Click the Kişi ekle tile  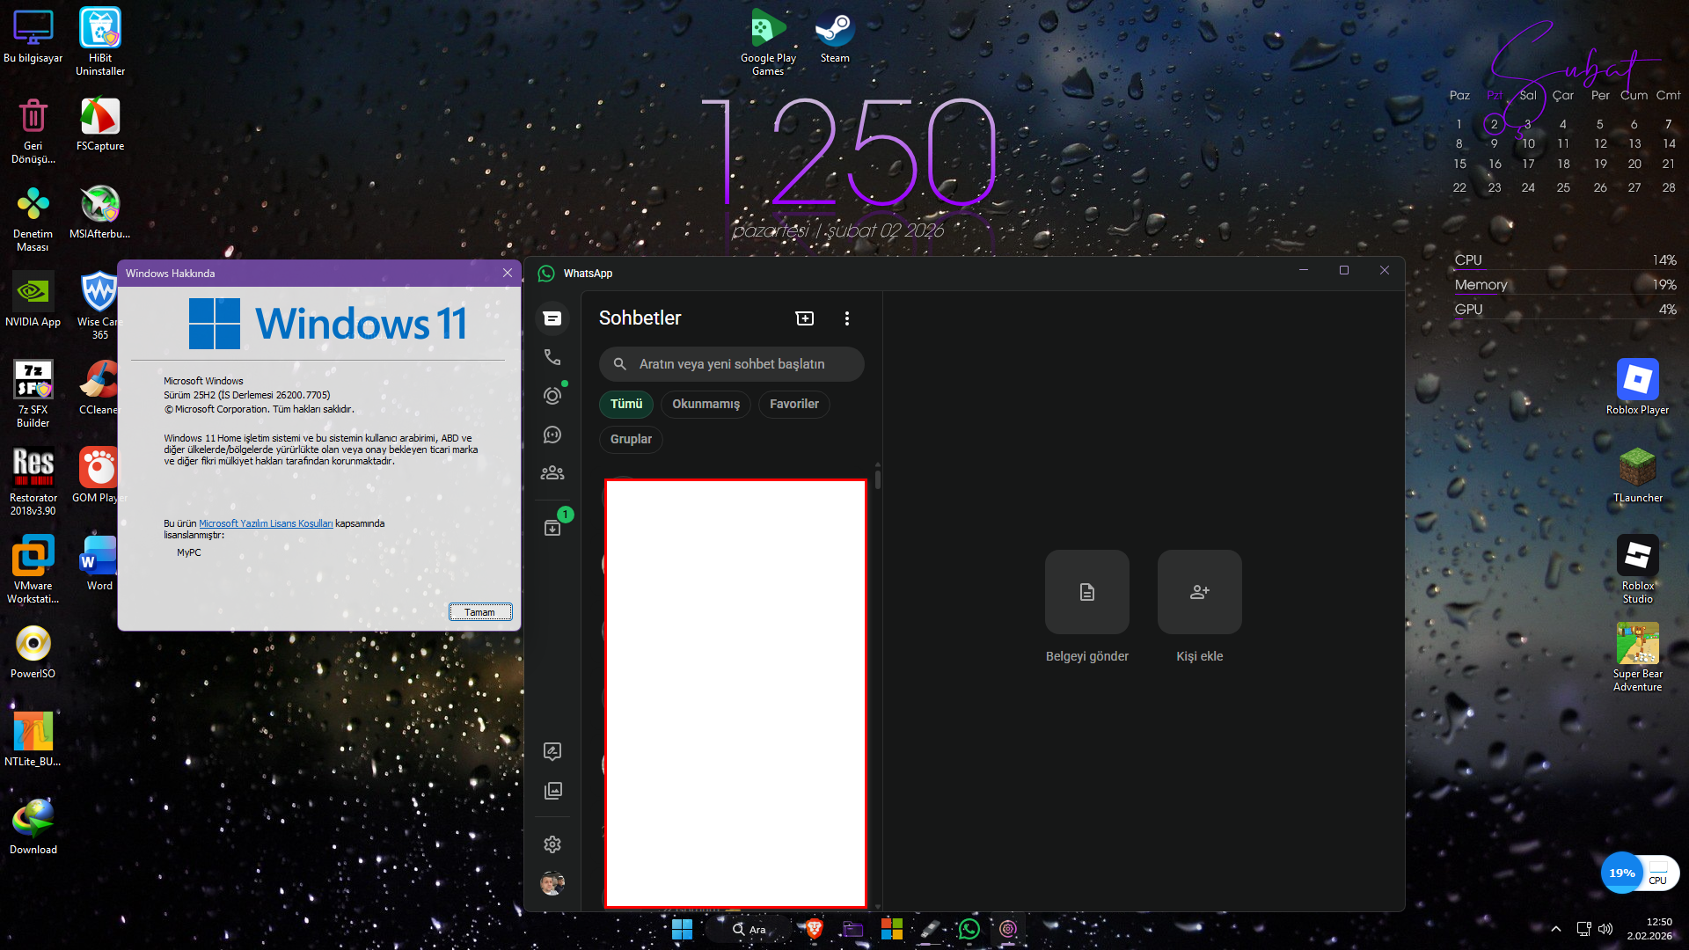click(x=1200, y=592)
